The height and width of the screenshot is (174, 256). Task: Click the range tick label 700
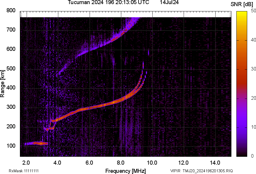pos(11,30)
